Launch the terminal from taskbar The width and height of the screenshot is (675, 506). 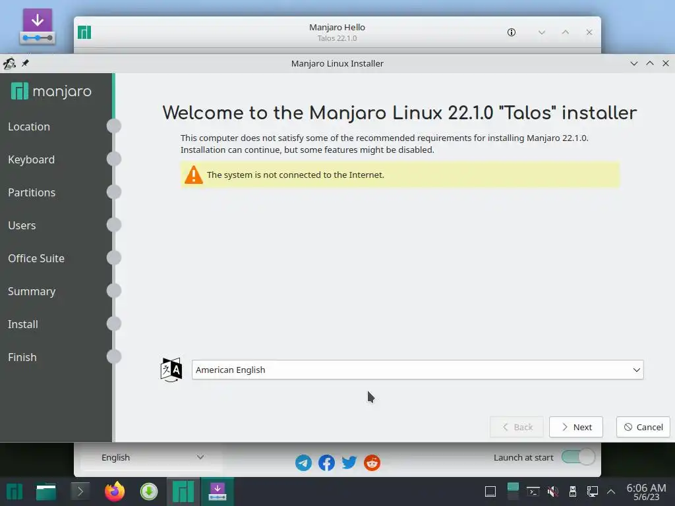point(80,492)
